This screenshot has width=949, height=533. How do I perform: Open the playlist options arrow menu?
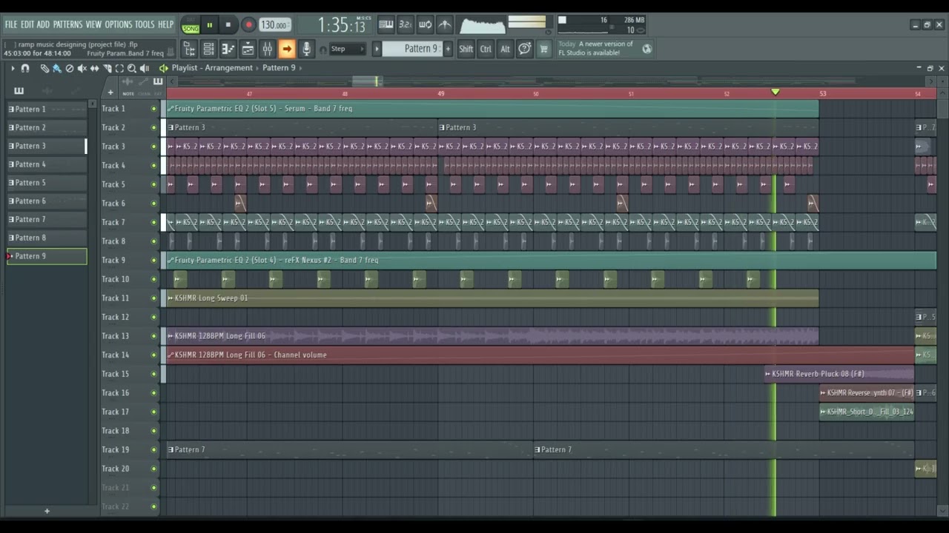tap(13, 68)
